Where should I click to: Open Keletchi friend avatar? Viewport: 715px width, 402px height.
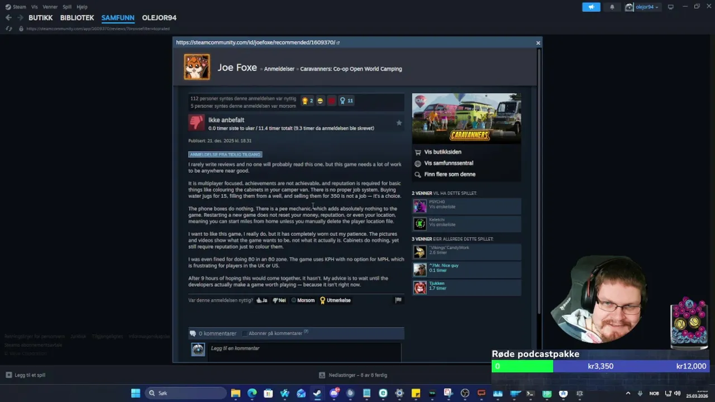(420, 224)
